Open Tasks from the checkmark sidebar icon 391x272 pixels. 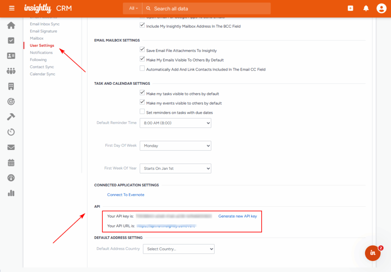[11, 40]
